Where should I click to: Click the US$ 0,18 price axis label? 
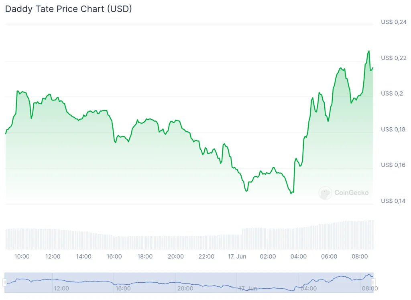(393, 130)
